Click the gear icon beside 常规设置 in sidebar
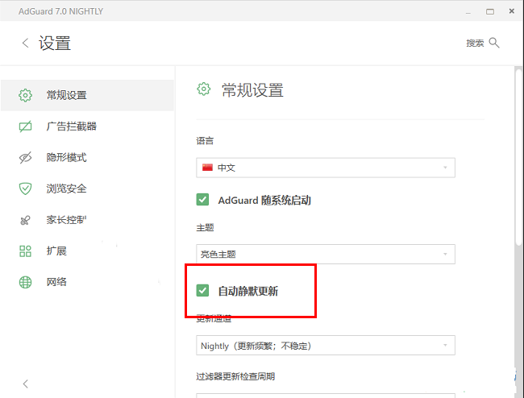 pyautogui.click(x=26, y=95)
